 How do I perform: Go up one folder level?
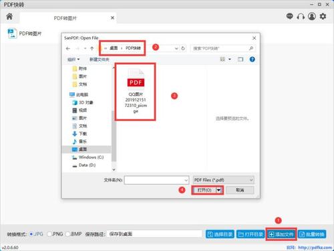click(92, 48)
